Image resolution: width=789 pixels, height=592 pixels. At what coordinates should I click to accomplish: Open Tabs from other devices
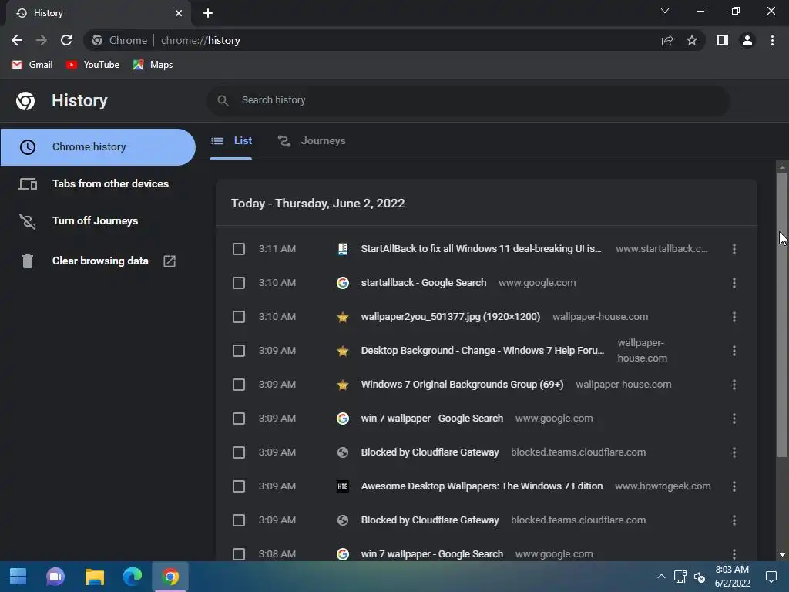point(98,183)
